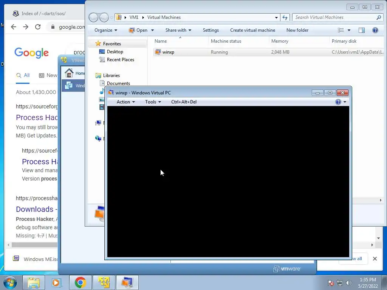This screenshot has width=387, height=290.
Task: Expand the view options dropdown arrow
Action: click(x=349, y=30)
